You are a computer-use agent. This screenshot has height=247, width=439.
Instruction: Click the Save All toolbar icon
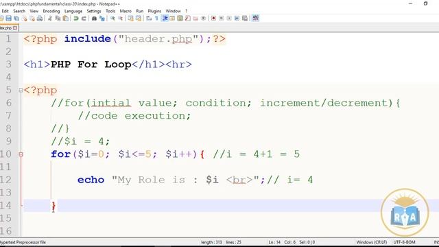click(16, 19)
